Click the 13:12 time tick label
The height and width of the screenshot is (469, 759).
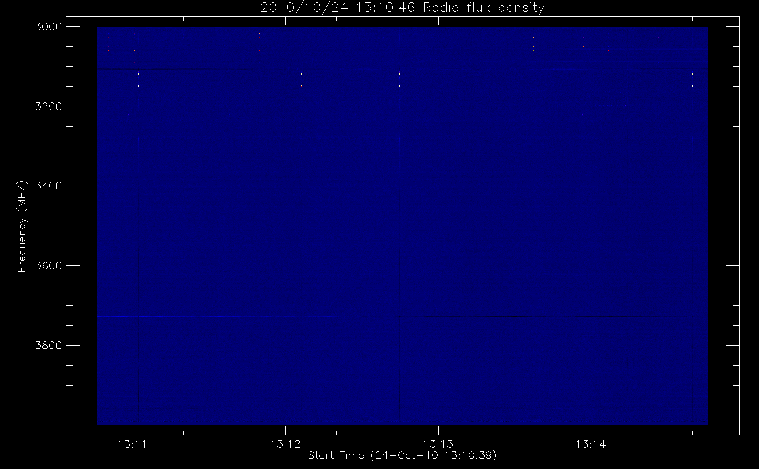click(x=285, y=444)
